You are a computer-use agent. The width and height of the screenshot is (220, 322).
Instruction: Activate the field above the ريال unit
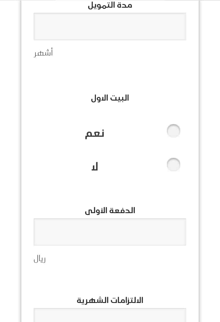click(x=110, y=232)
